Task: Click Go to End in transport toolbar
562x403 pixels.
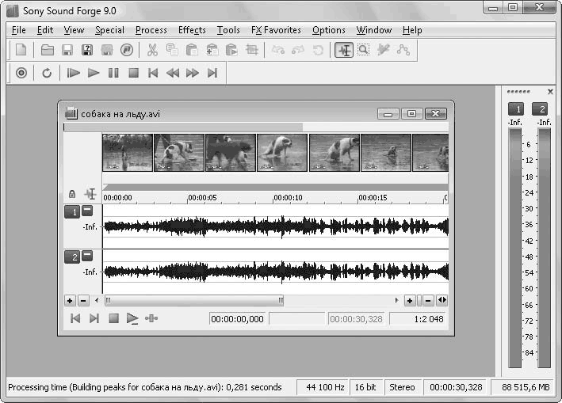Action: 212,73
